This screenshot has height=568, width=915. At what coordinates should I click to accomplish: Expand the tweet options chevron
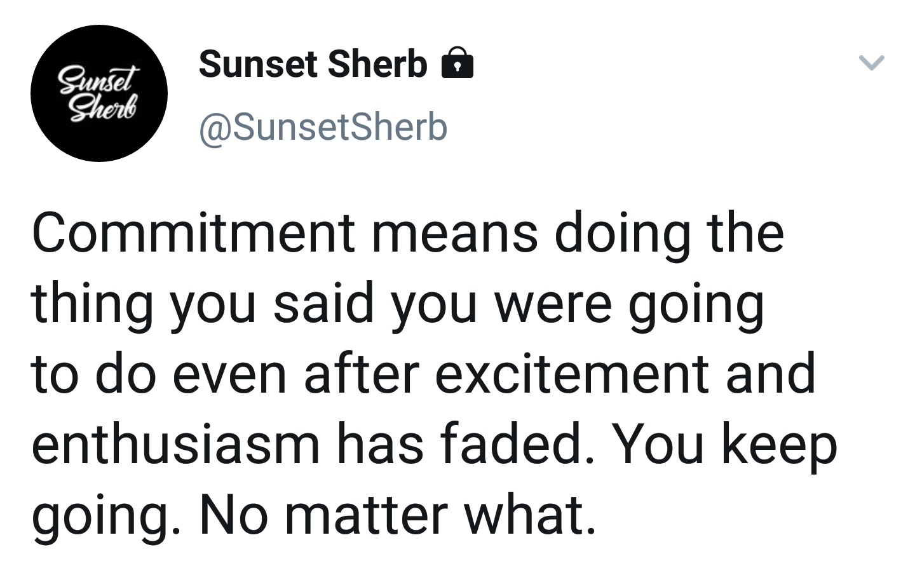pos(871,62)
